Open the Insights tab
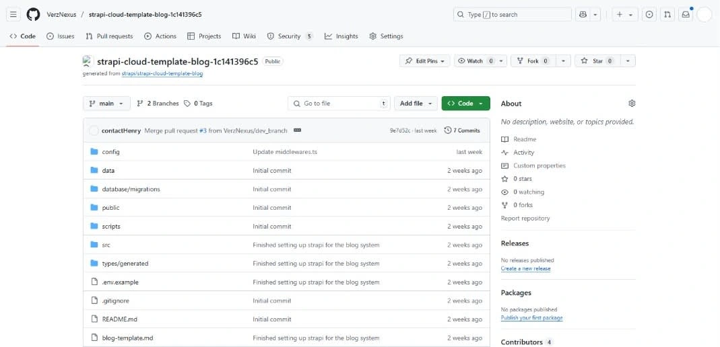The image size is (720, 347). click(341, 36)
